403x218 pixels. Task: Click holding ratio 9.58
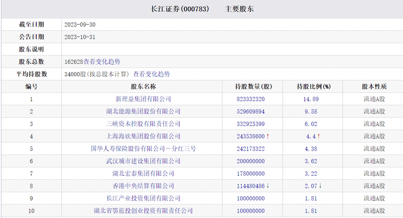(311, 111)
